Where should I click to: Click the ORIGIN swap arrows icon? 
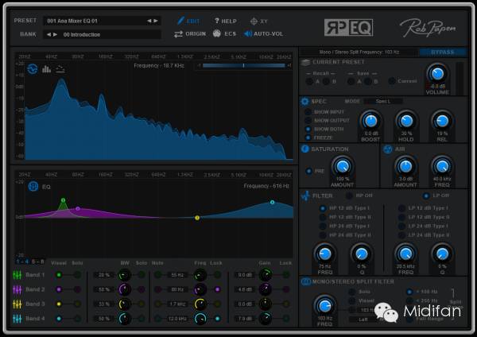178,34
